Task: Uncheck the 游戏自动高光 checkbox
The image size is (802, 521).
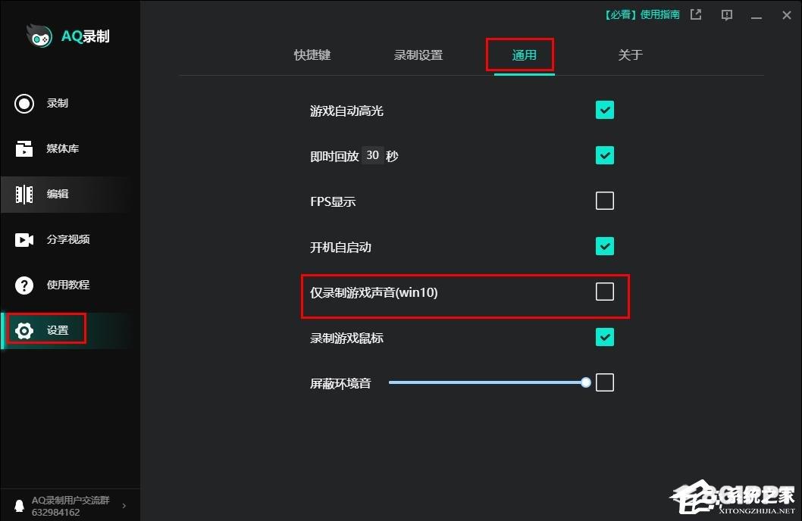Action: pos(605,110)
